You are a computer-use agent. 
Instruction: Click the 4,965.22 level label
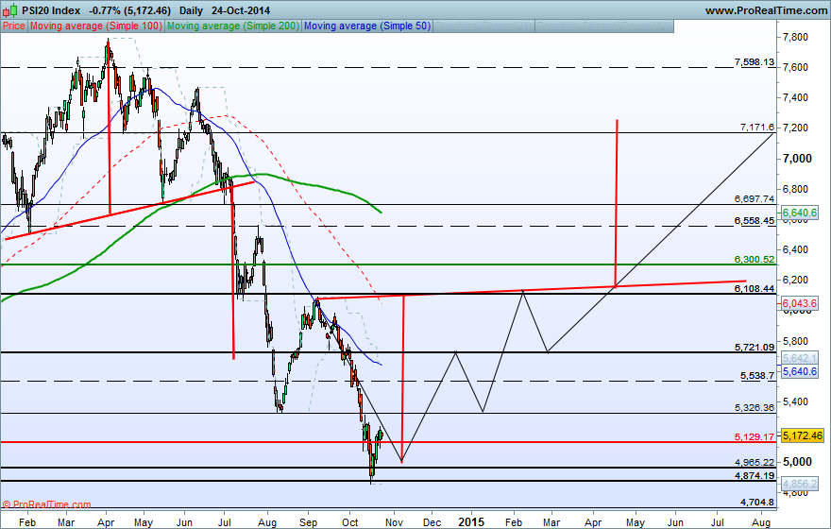coord(755,462)
